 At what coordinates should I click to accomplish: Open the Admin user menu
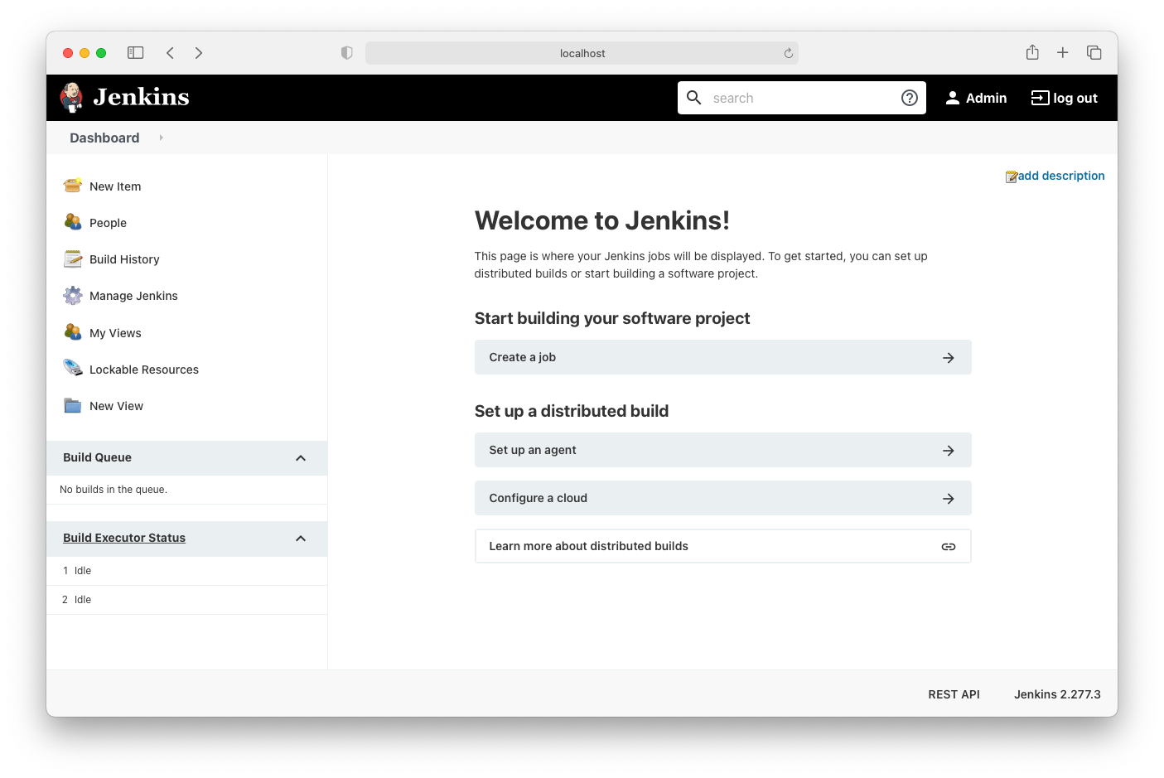(976, 98)
